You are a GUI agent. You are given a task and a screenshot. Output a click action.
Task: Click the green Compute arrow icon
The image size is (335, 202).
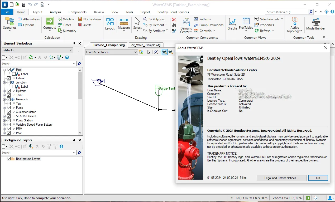(50, 21)
